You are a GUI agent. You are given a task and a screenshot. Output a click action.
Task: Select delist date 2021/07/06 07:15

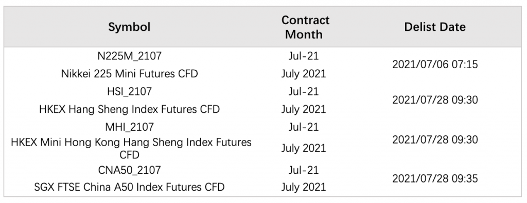435,64
